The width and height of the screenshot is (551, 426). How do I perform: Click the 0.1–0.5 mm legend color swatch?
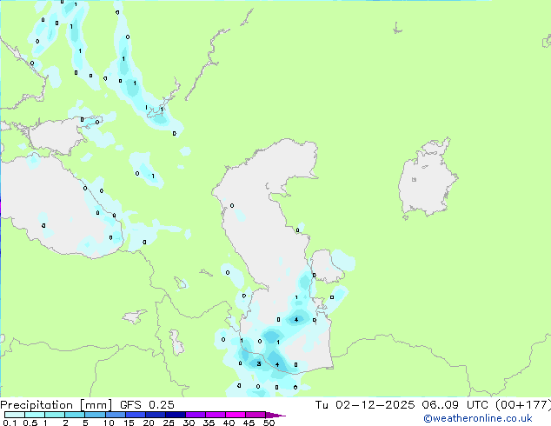15,415
